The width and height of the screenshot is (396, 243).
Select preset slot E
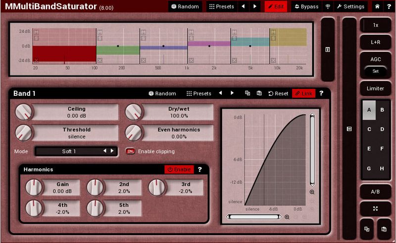pos(369,149)
